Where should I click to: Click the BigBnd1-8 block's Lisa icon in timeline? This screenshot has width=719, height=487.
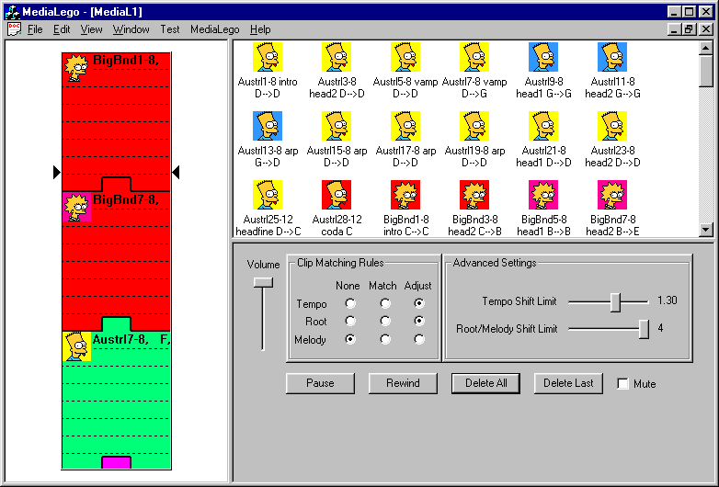tap(76, 68)
